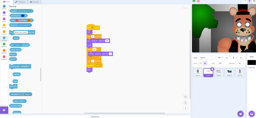256x118 pixels.
Task: Open the Control blocks category
Action: coord(4,32)
